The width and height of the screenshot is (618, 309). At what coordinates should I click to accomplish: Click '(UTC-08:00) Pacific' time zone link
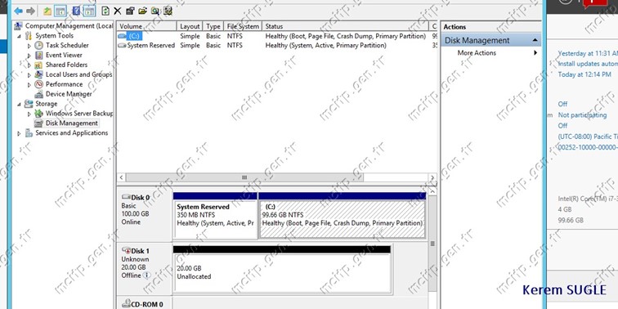coord(588,137)
